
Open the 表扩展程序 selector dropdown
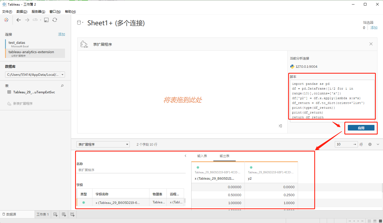(x=103, y=144)
